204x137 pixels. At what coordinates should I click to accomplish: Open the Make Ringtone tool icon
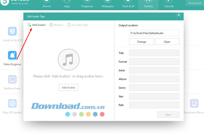tap(12, 55)
